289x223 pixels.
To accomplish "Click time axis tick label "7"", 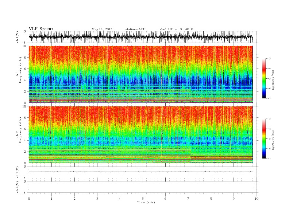I will pyautogui.click(x=188, y=199).
